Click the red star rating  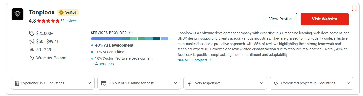pyautogui.click(x=48, y=21)
